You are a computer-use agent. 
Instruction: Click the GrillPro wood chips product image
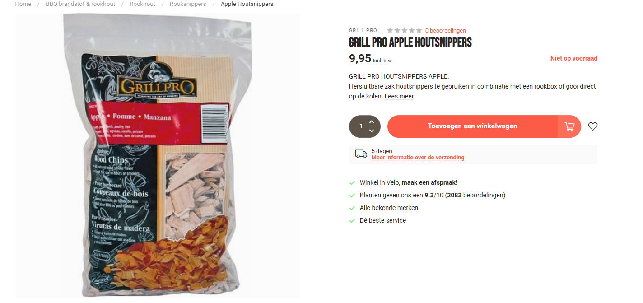(x=157, y=155)
